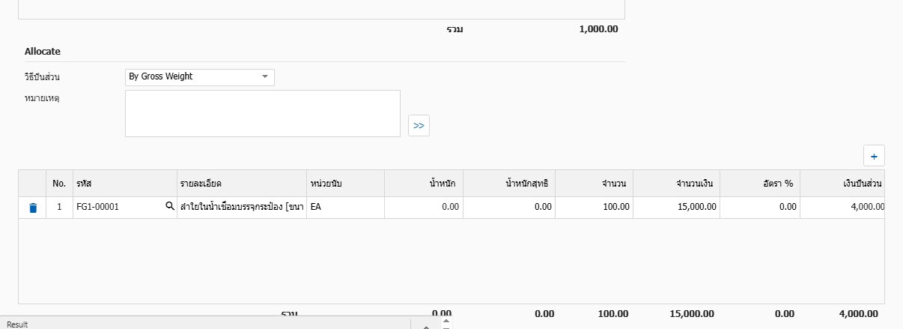Click the จำนวนเงิน column header

676,183
